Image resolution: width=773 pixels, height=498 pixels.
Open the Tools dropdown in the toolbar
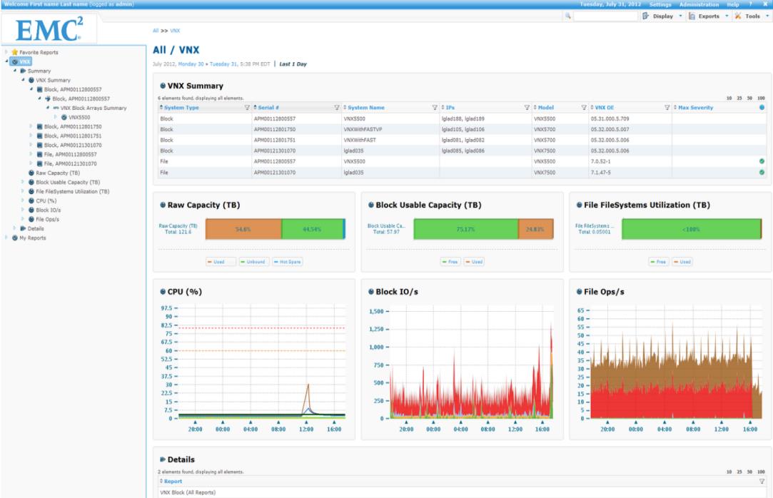(x=752, y=16)
